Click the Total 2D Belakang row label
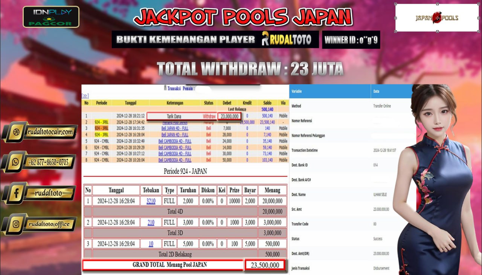Image resolution: width=482 pixels, height=275 pixels. click(x=175, y=254)
